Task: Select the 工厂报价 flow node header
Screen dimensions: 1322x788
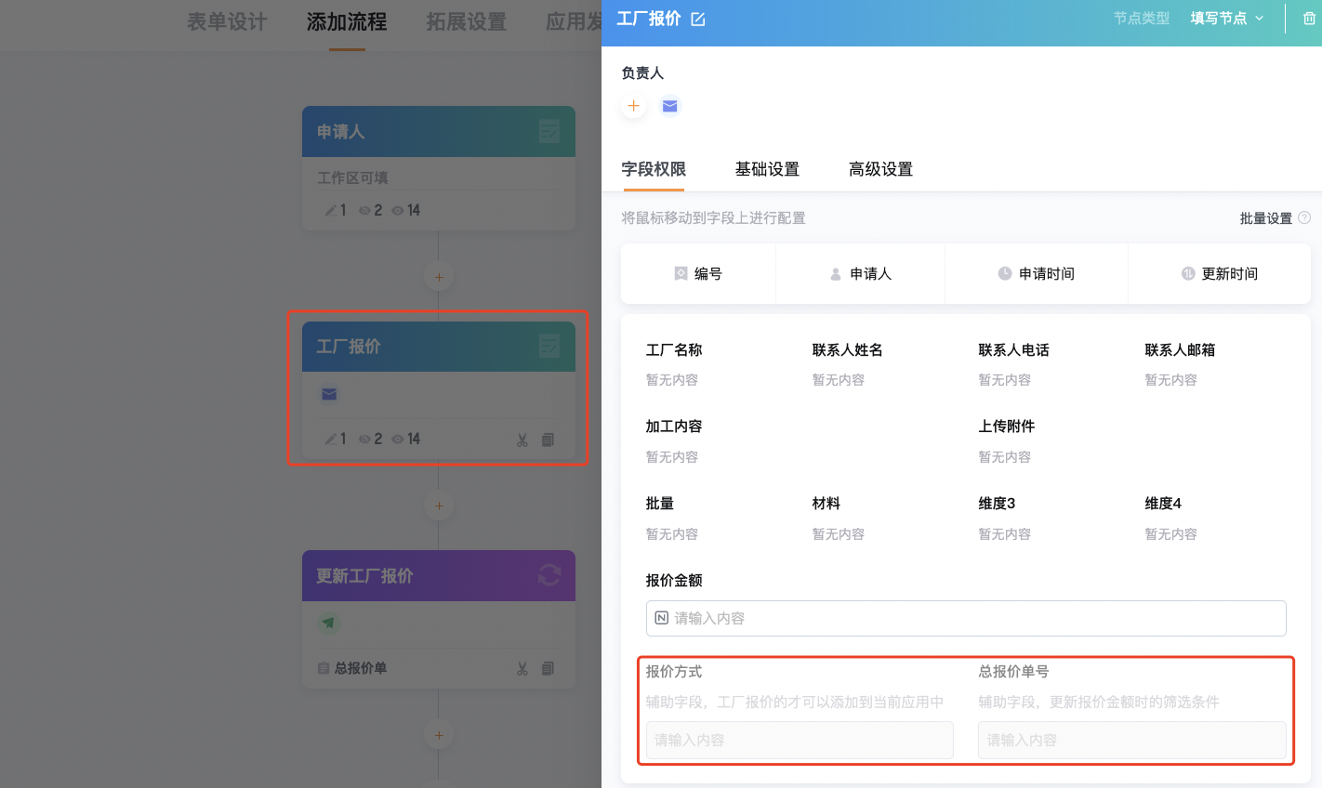Action: pos(439,347)
